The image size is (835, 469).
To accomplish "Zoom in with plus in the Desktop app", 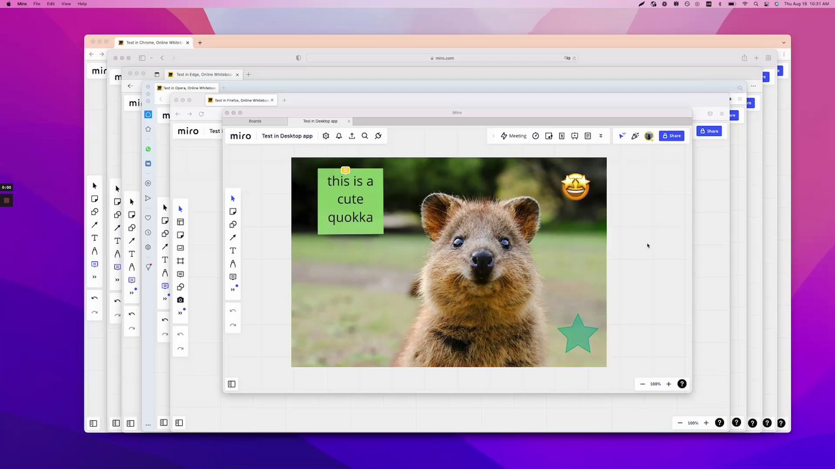I will 669,384.
